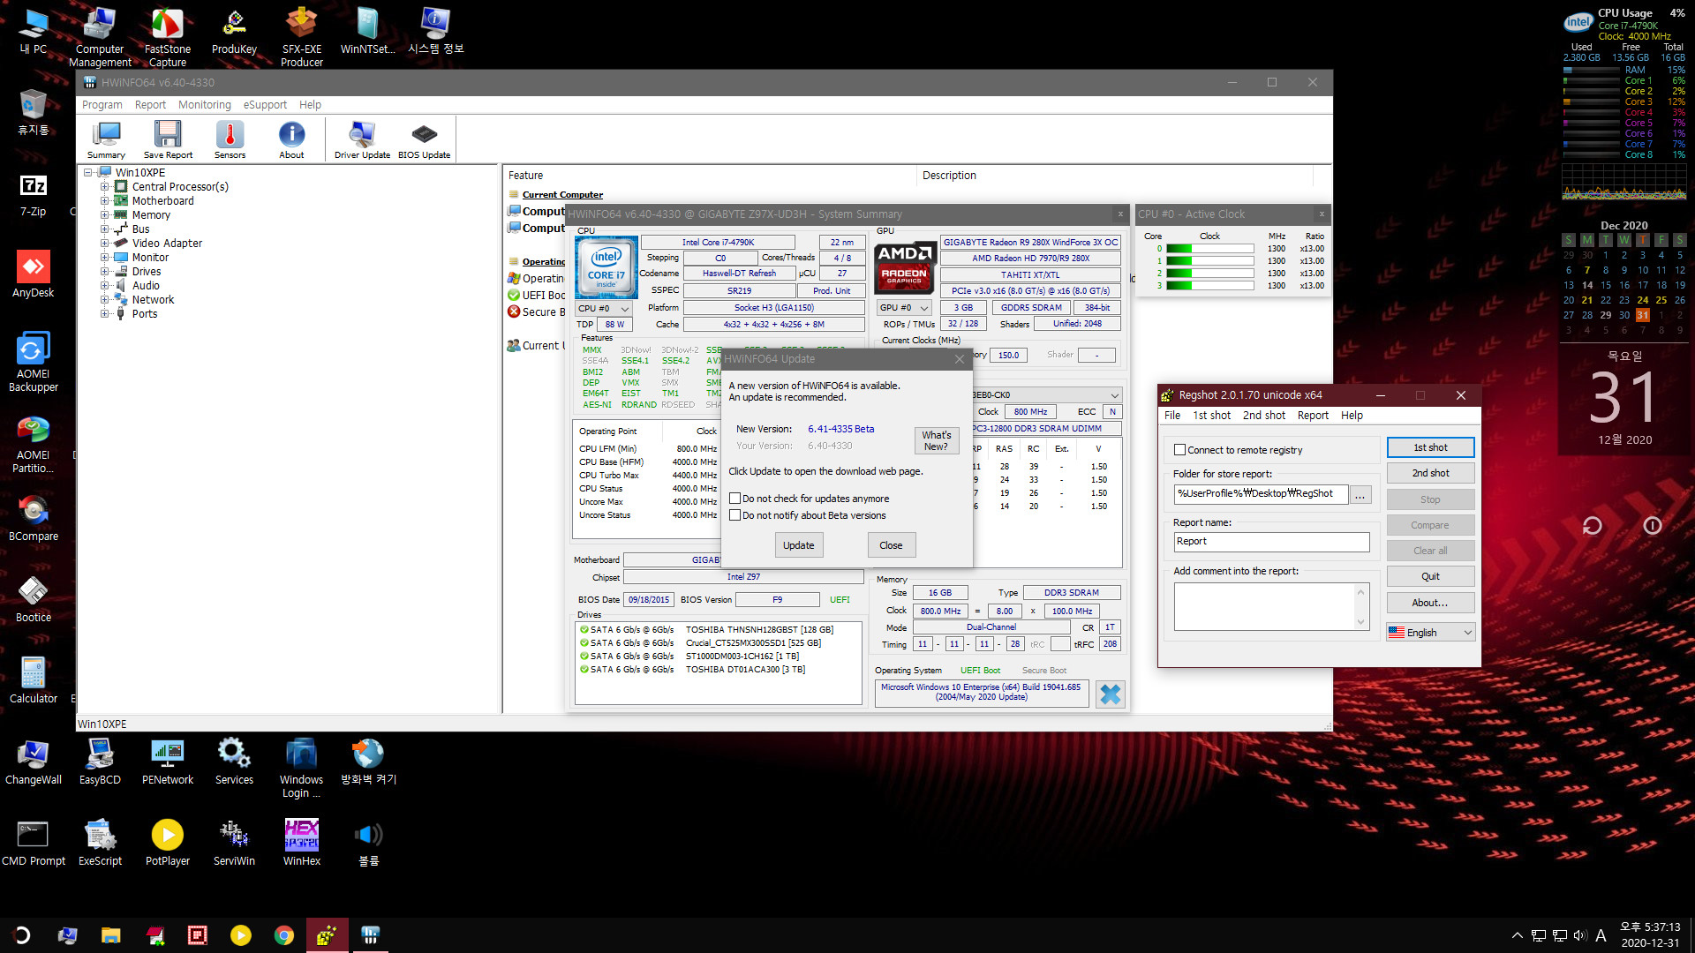Click the Save Report floppy icon
Screen dimensions: 1695x953
point(168,139)
